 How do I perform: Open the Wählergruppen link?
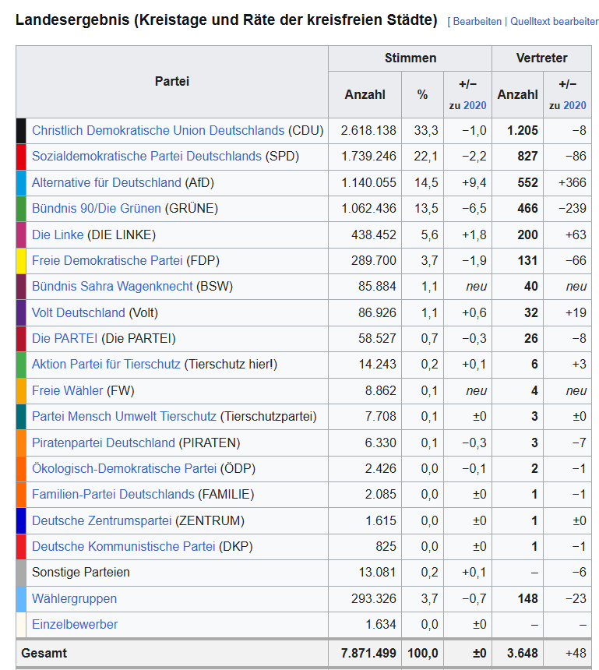pyautogui.click(x=74, y=598)
